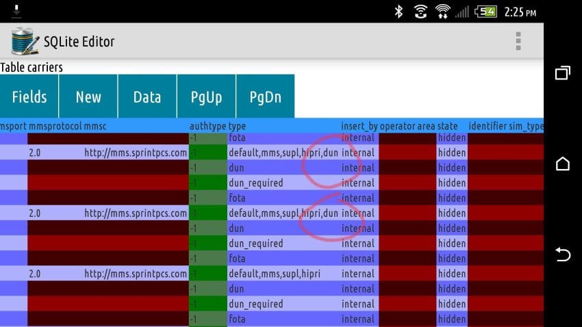
Task: Go to next page with PgDn
Action: pyautogui.click(x=265, y=96)
